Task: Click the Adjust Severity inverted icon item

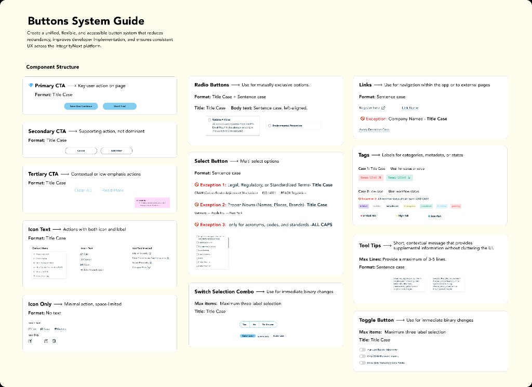Action: pos(142,253)
